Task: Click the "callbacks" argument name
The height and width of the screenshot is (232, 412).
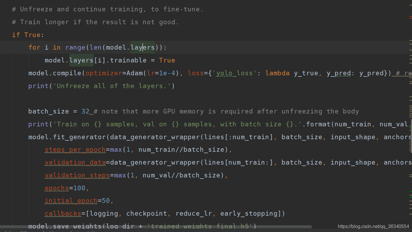Action: (63, 214)
